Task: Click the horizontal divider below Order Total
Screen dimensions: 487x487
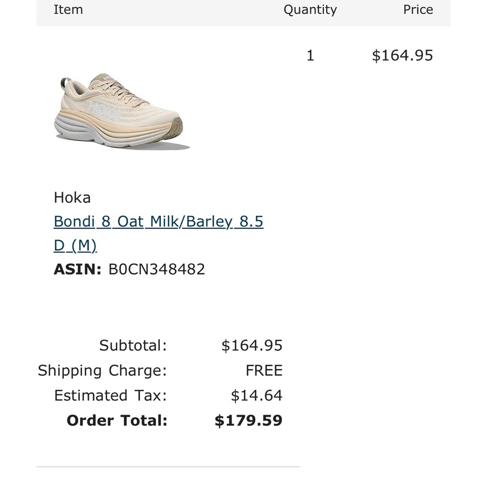Action: [x=168, y=467]
